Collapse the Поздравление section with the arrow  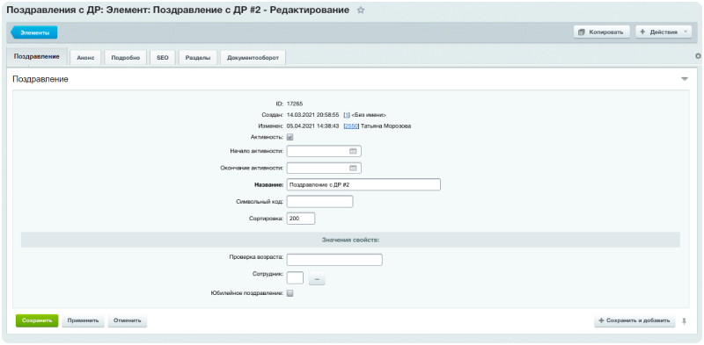coord(685,79)
